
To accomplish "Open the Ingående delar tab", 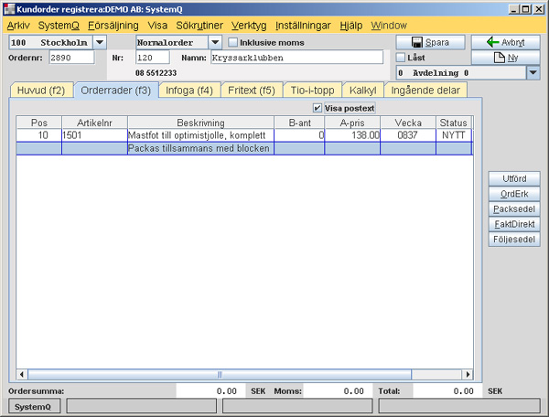I will [425, 91].
